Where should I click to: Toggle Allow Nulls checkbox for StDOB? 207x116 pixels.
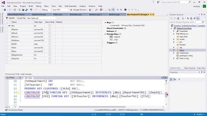click(50, 44)
